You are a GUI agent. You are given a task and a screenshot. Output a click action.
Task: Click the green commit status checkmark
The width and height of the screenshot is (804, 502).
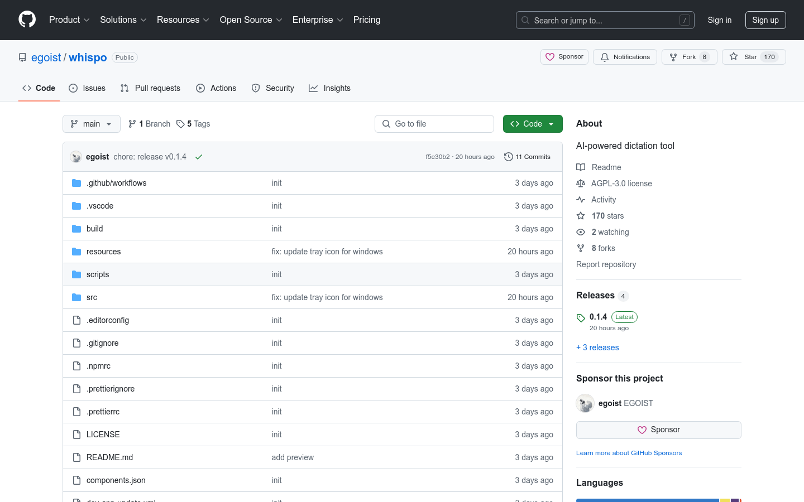click(198, 157)
